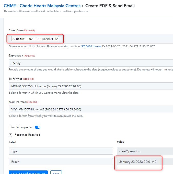Open CHMY - Cherie Hearts Malaysia Centres breadcrumb
This screenshot has width=173, height=174.
point(42,6)
